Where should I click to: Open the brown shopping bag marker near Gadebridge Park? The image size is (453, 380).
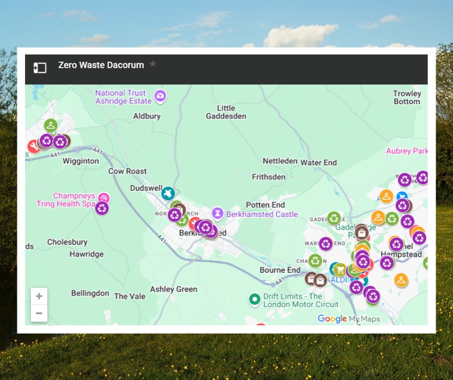[x=362, y=233]
